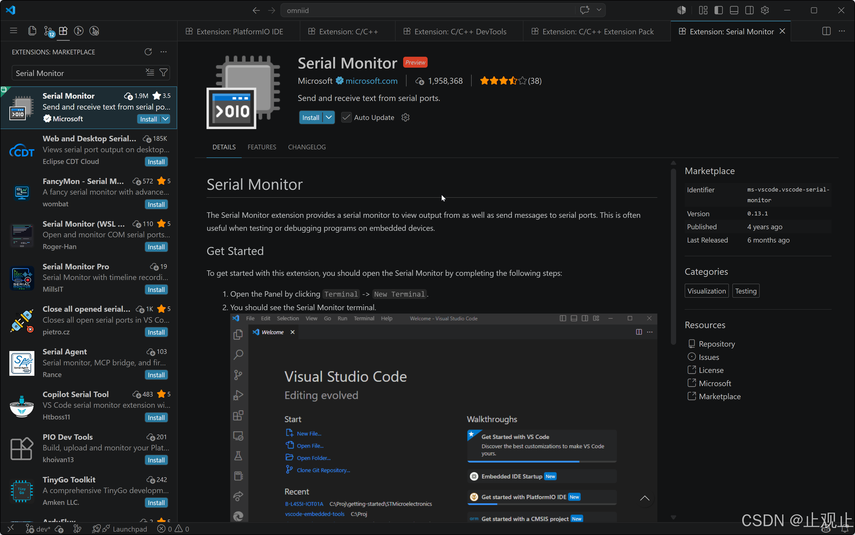The width and height of the screenshot is (855, 535).
Task: Go back with the navigation arrow
Action: tap(256, 10)
